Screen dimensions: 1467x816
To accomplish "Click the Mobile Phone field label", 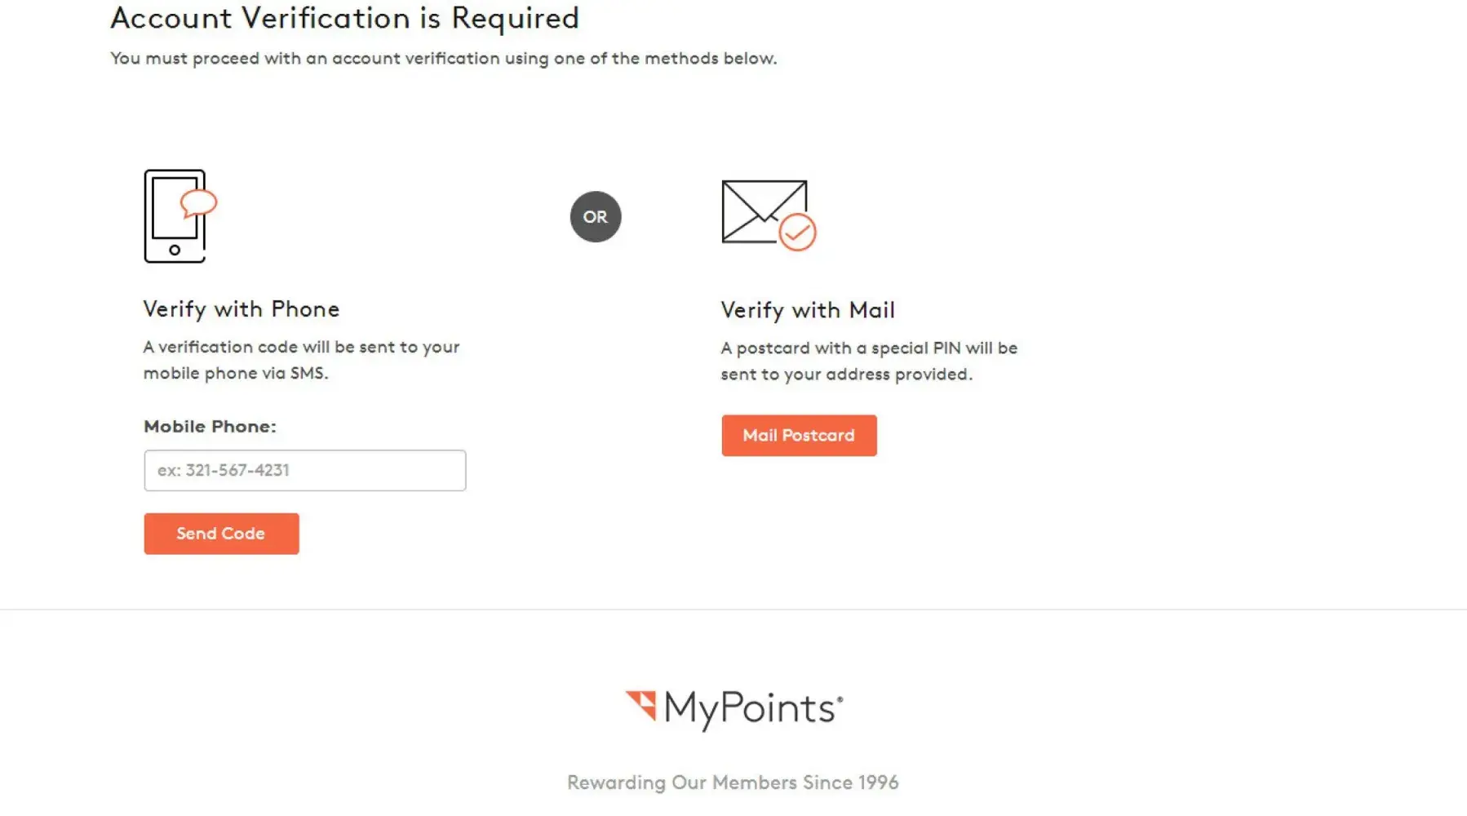I will [x=210, y=427].
